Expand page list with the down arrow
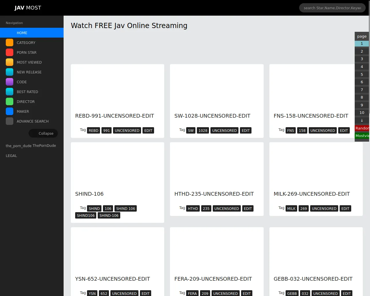This screenshot has height=296, width=370. pos(362,120)
